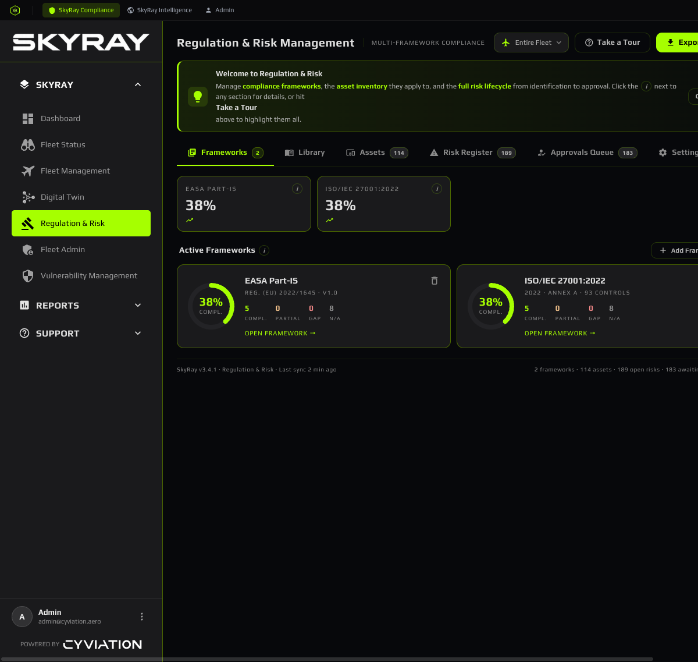Click the EASA Part-IS card title
Image resolution: width=698 pixels, height=662 pixels.
point(271,281)
